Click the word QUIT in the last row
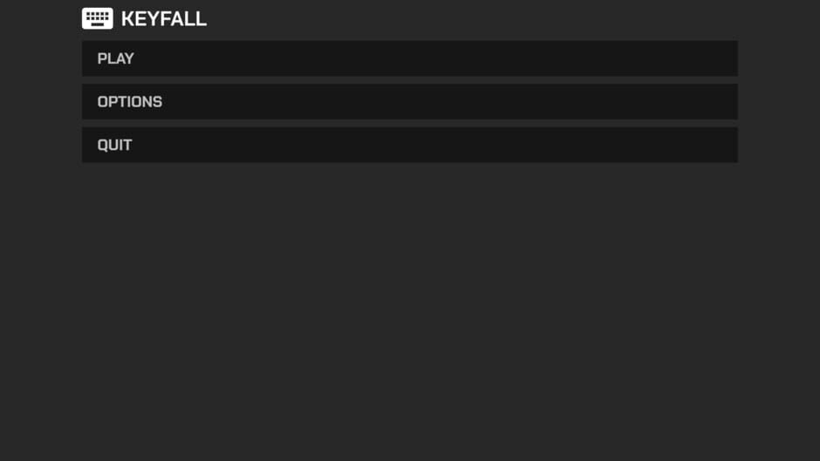The height and width of the screenshot is (461, 820). coord(114,145)
